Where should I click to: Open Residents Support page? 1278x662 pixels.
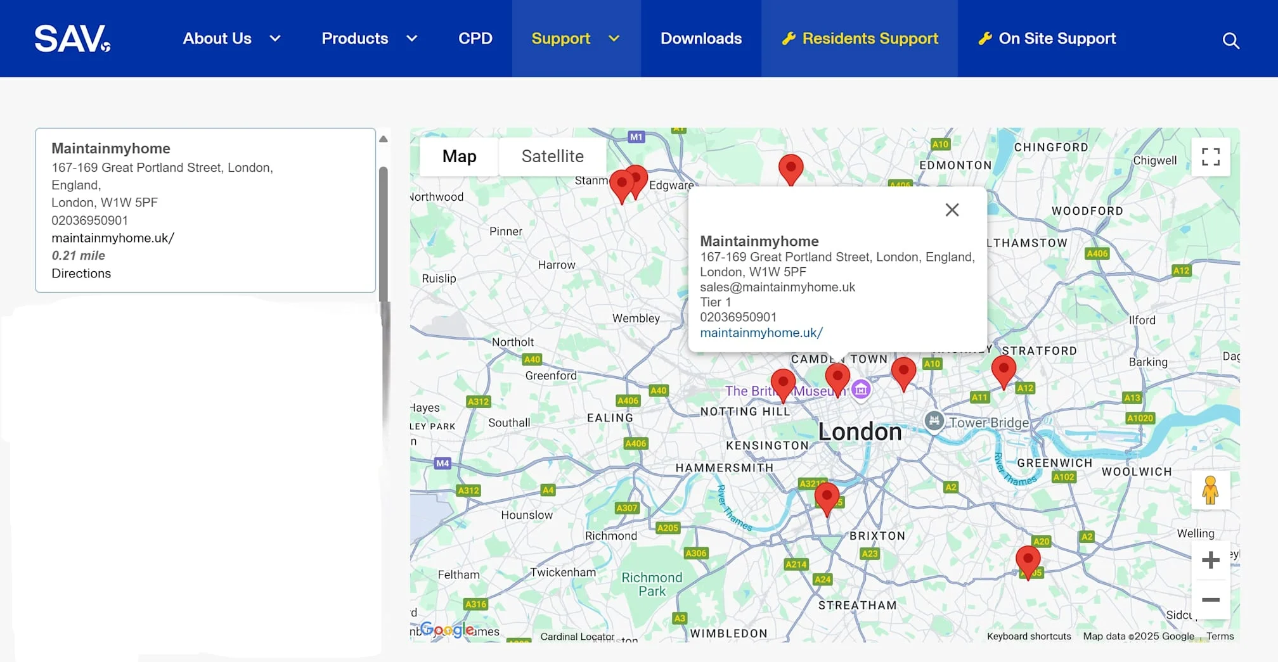[x=860, y=39]
